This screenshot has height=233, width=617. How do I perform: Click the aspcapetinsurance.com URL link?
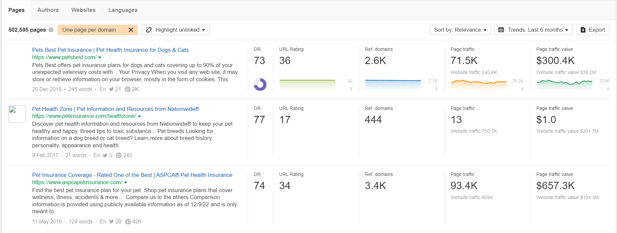click(x=77, y=182)
